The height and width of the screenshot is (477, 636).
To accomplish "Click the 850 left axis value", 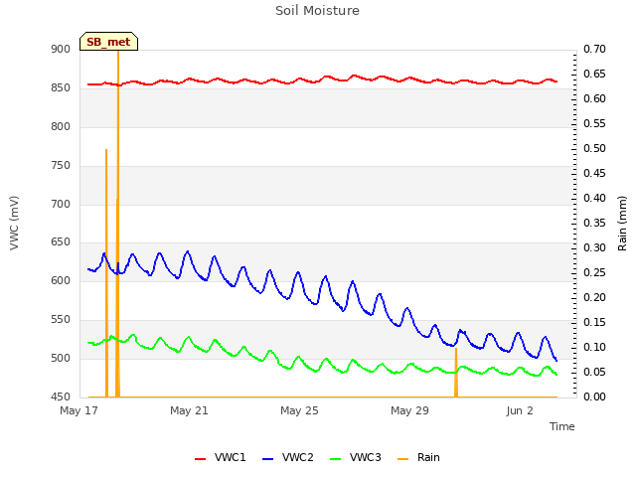I will 61,88.
